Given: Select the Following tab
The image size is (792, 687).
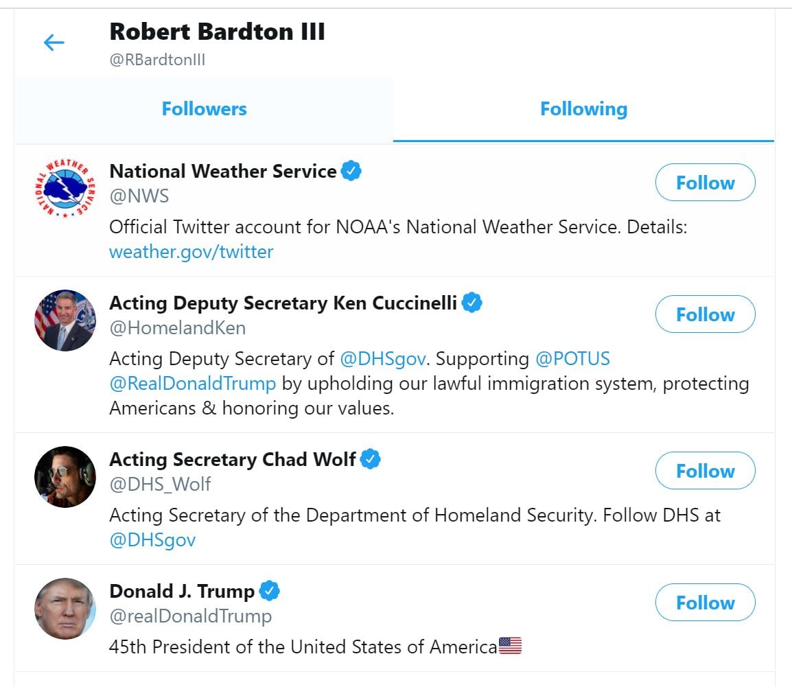Looking at the screenshot, I should pyautogui.click(x=583, y=109).
